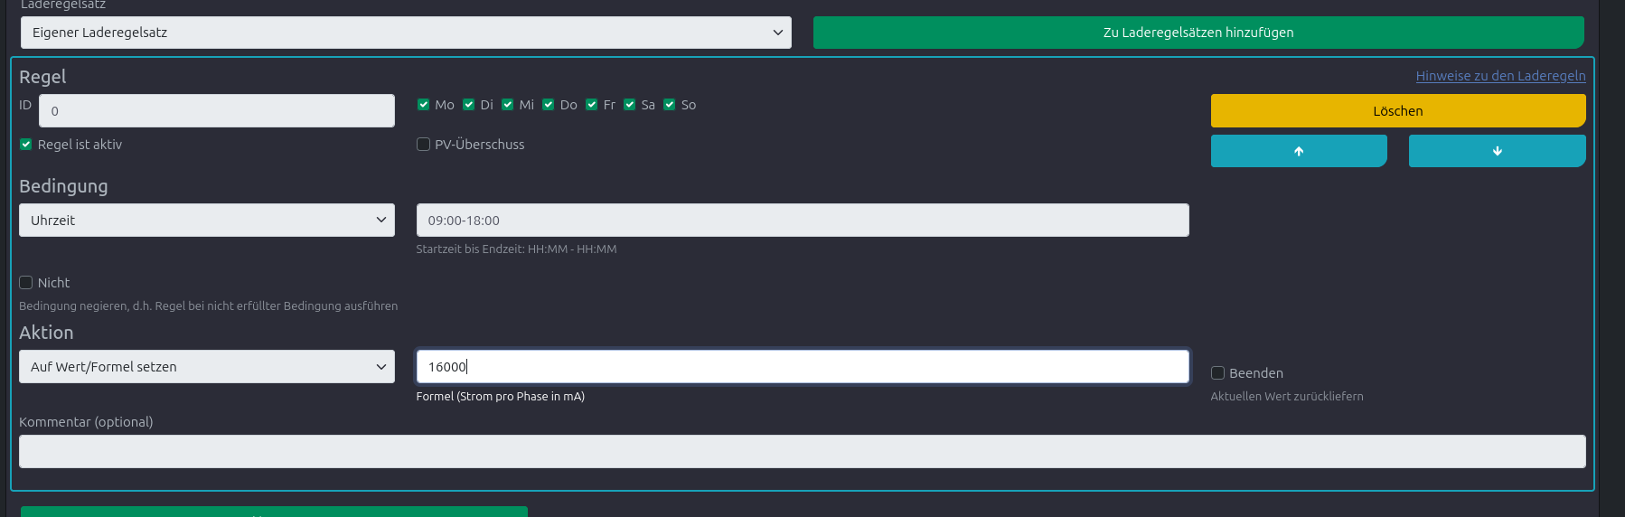This screenshot has height=517, width=1625.
Task: Click the Kommentar optional text field
Action: (x=802, y=452)
